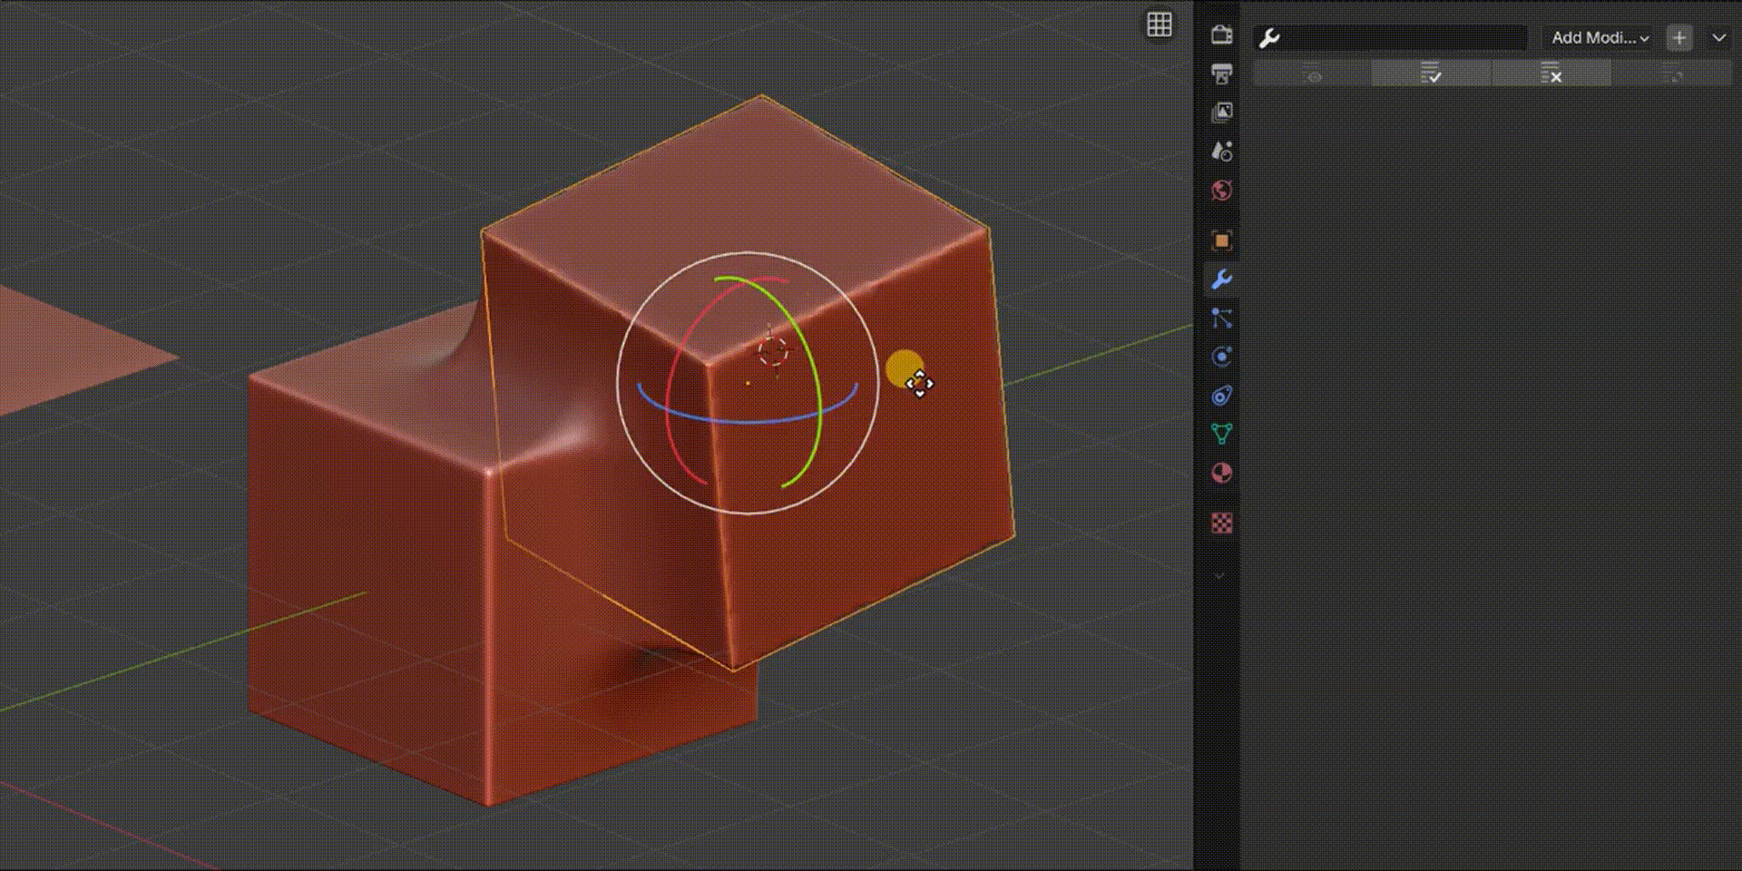Click the plus button beside Add Modifier
Image resolution: width=1742 pixels, height=871 pixels.
point(1679,38)
